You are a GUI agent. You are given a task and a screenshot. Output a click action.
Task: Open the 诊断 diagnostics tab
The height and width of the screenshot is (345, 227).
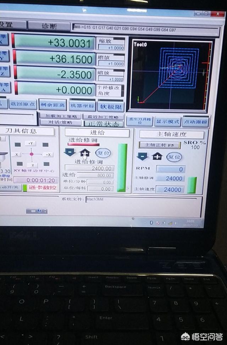point(49,26)
